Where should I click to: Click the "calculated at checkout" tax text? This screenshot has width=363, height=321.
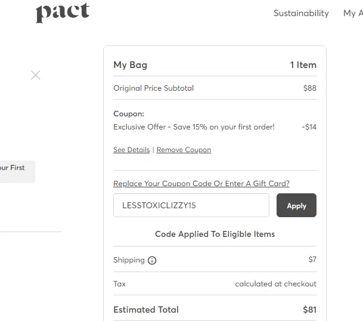[275, 284]
